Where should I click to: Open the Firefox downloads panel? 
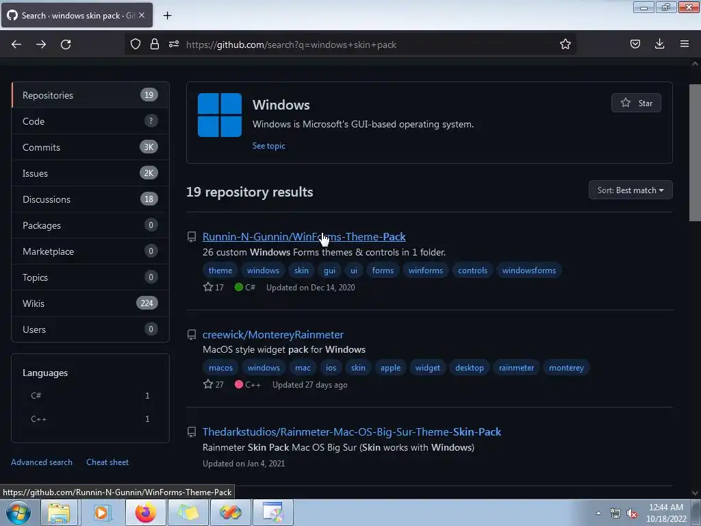pos(659,44)
